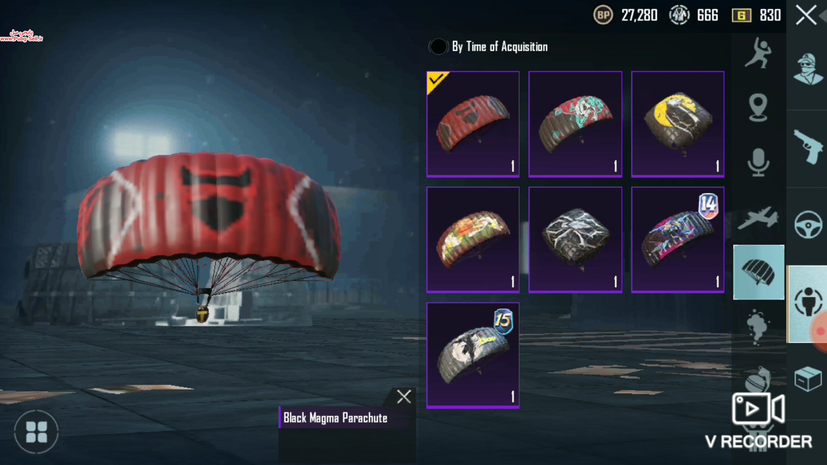Choose the season 14 parachute
This screenshot has height=465, width=827.
pyautogui.click(x=678, y=240)
